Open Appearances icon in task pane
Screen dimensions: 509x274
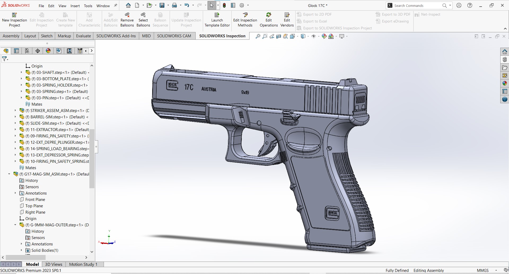505,83
